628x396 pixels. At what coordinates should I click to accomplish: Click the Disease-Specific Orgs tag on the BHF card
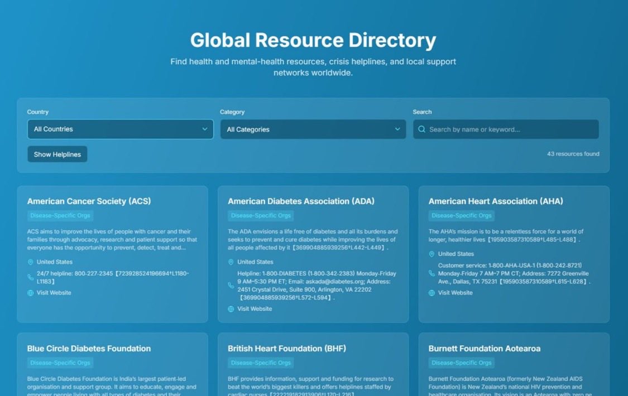point(261,363)
